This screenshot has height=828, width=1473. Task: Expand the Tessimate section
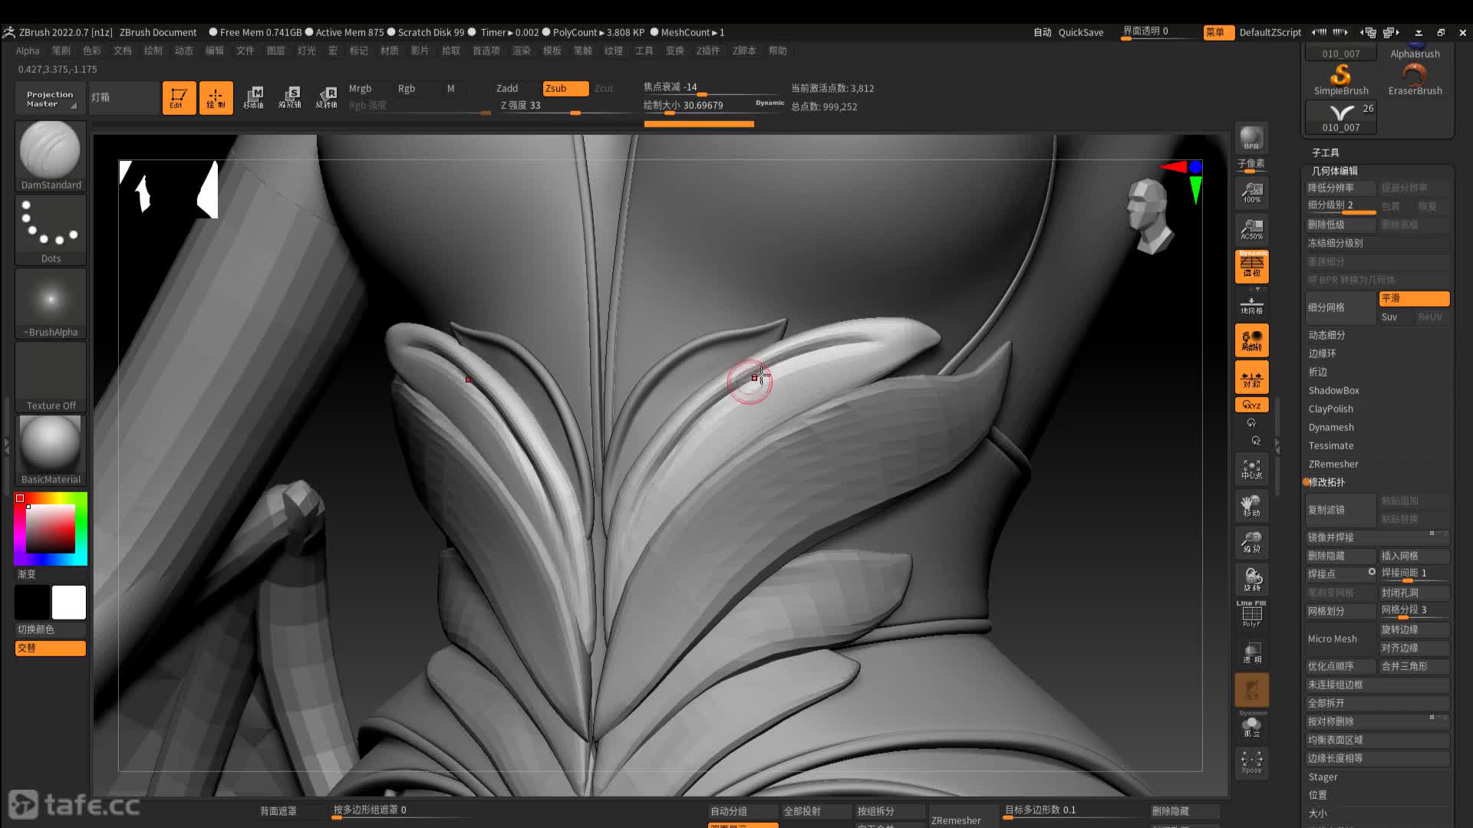tap(1331, 445)
